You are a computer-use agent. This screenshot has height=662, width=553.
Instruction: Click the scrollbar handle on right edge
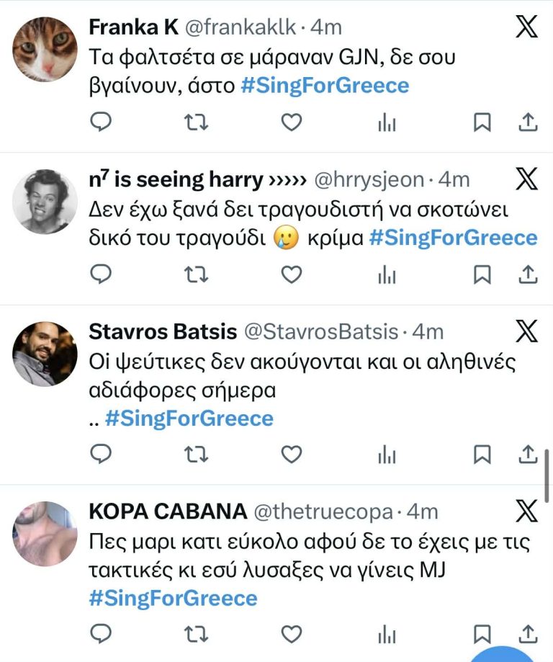[x=547, y=475]
